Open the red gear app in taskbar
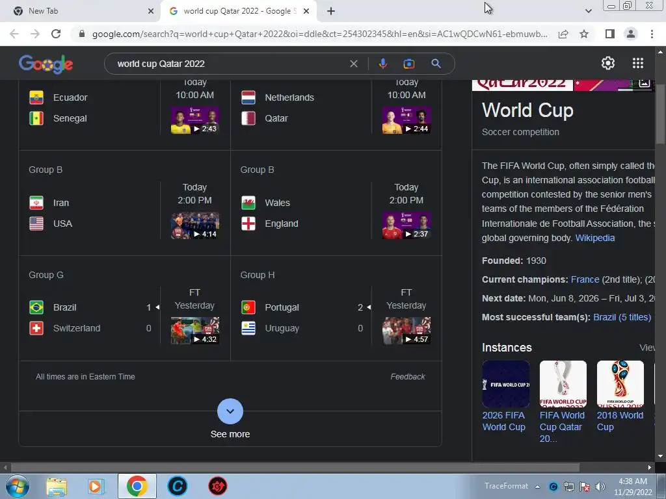666x499 pixels. coord(217,486)
